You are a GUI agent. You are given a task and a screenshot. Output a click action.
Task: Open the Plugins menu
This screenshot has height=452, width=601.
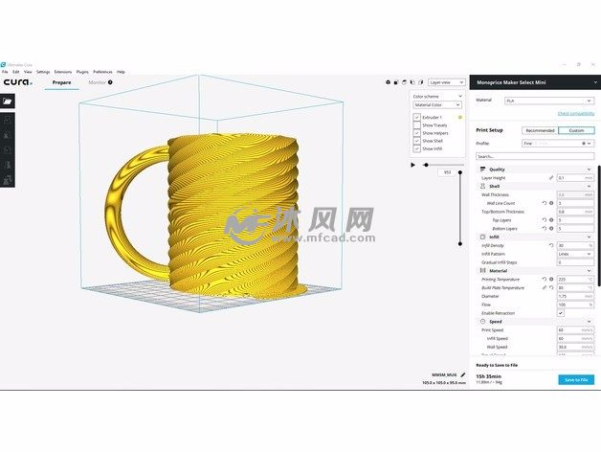coord(82,72)
